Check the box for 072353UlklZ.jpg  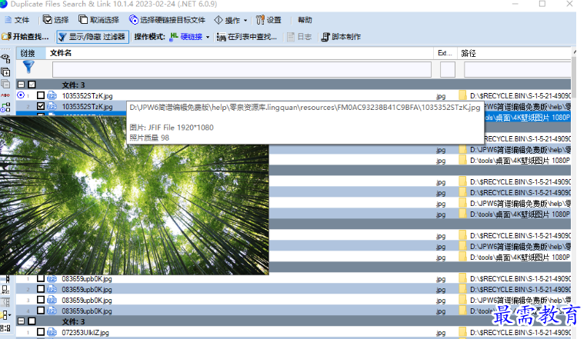[41, 332]
